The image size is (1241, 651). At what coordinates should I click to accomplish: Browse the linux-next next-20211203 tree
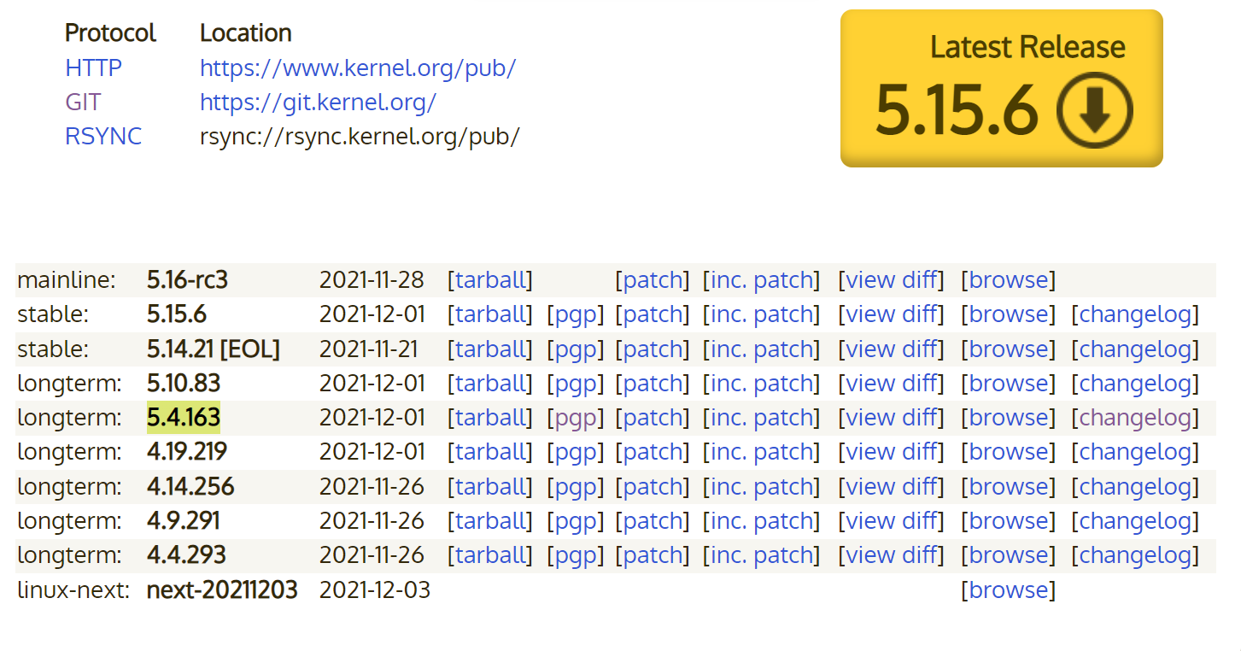coord(1009,589)
